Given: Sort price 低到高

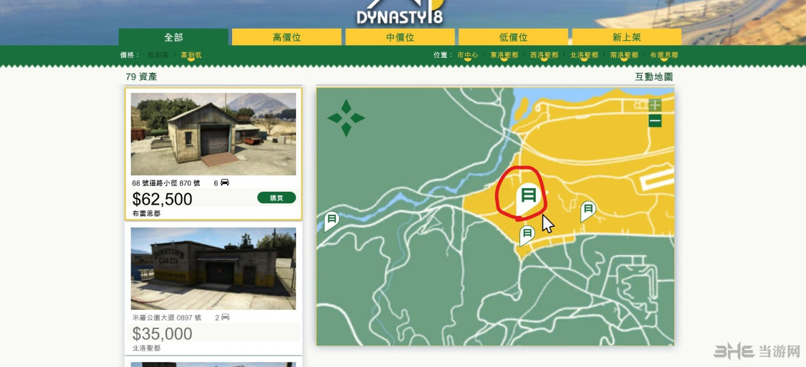Looking at the screenshot, I should pos(158,55).
